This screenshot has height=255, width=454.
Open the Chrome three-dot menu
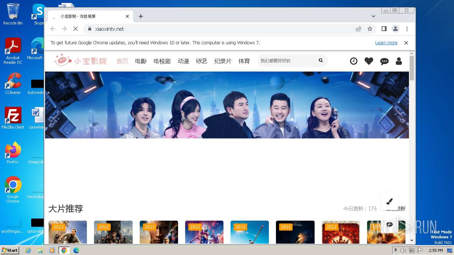[407, 29]
